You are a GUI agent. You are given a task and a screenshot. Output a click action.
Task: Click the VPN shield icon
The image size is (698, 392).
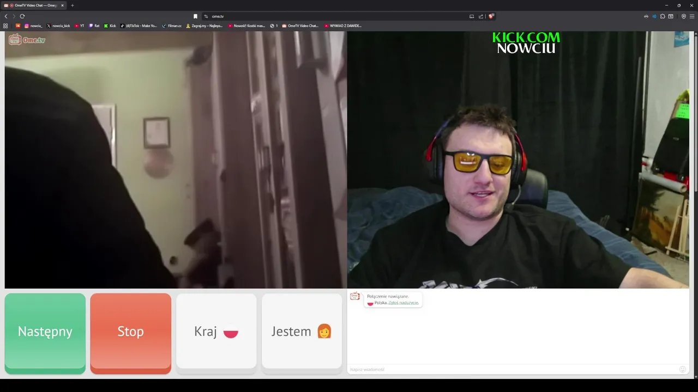point(684,16)
